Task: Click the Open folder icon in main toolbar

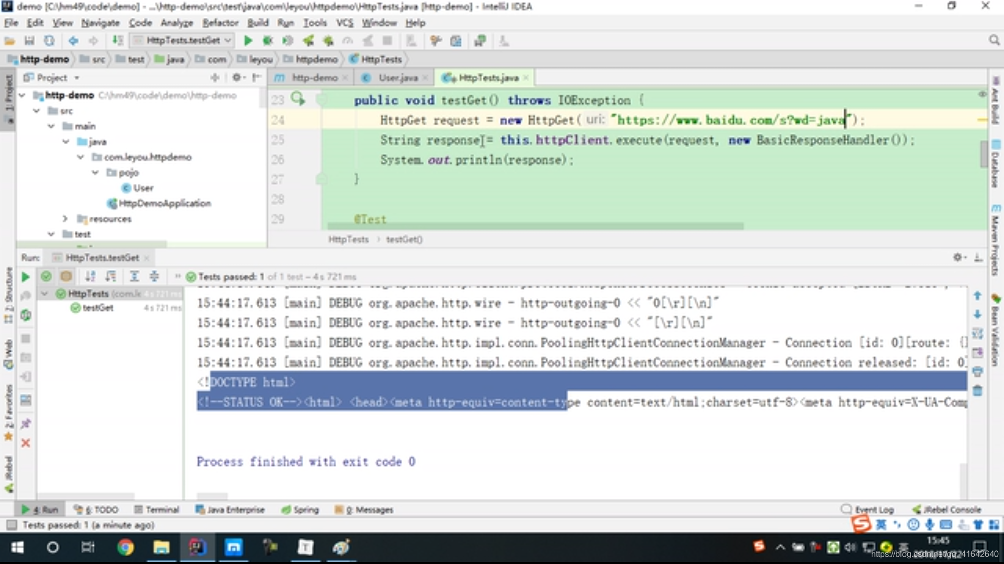Action: (x=10, y=41)
